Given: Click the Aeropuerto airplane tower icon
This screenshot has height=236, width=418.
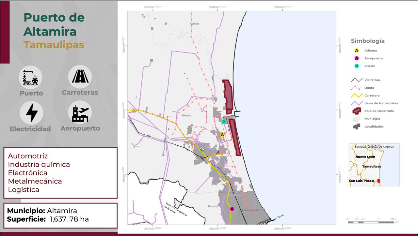Looking at the screenshot, I should pyautogui.click(x=80, y=112).
